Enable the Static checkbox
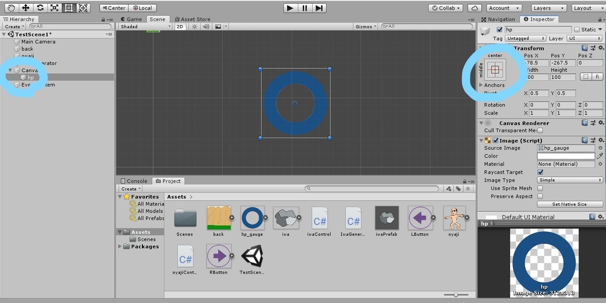 (x=577, y=30)
